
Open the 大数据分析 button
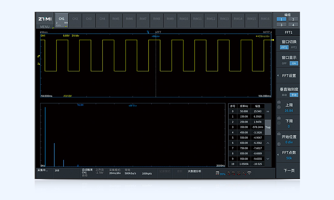194,171
